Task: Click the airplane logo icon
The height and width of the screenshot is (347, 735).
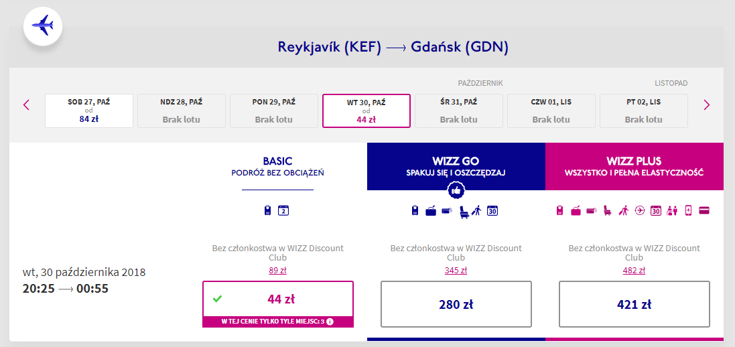Action: pyautogui.click(x=43, y=26)
